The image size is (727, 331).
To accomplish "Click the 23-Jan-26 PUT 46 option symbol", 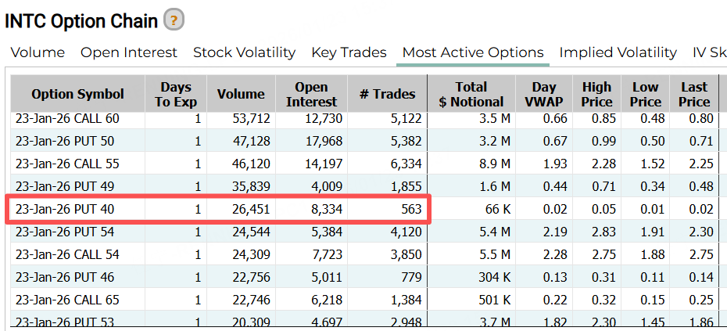I will click(x=65, y=277).
